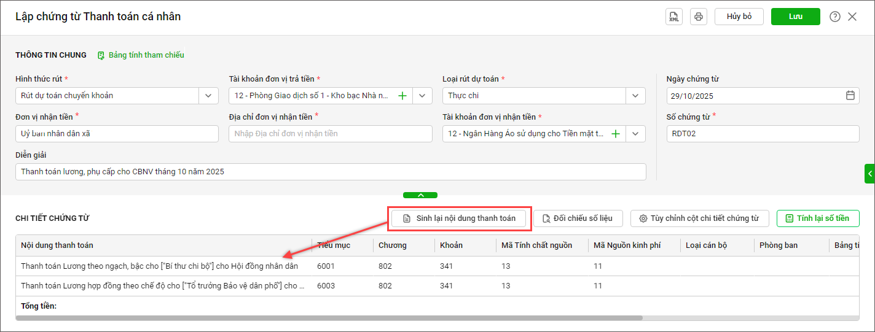Screen dimensions: 875x332
Task: Click Tính lại số tiền button
Action: (817, 218)
